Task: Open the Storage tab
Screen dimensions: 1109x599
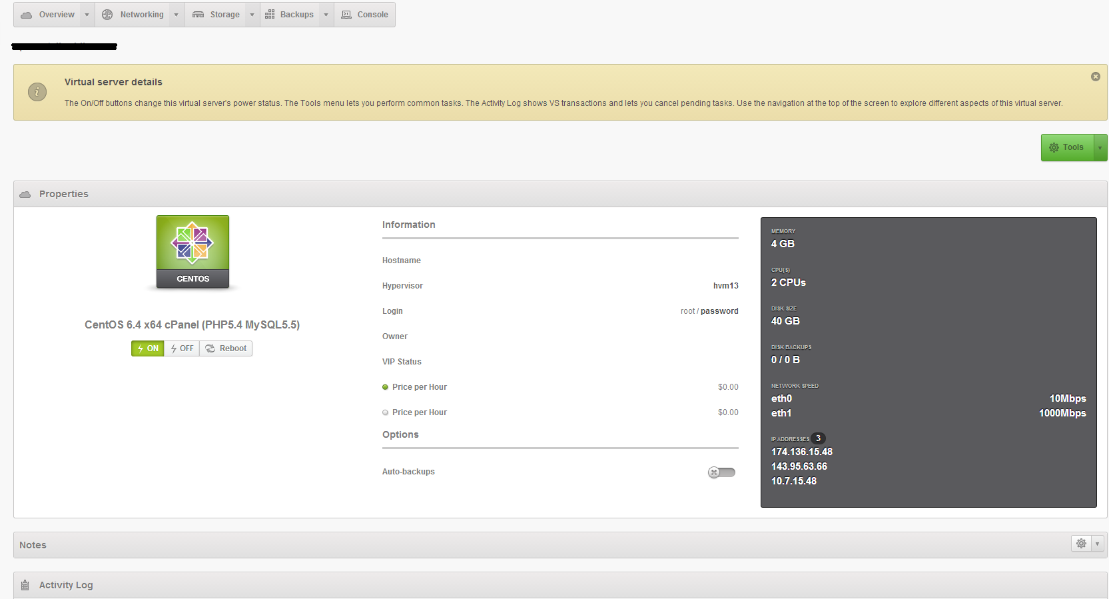Action: coord(216,15)
